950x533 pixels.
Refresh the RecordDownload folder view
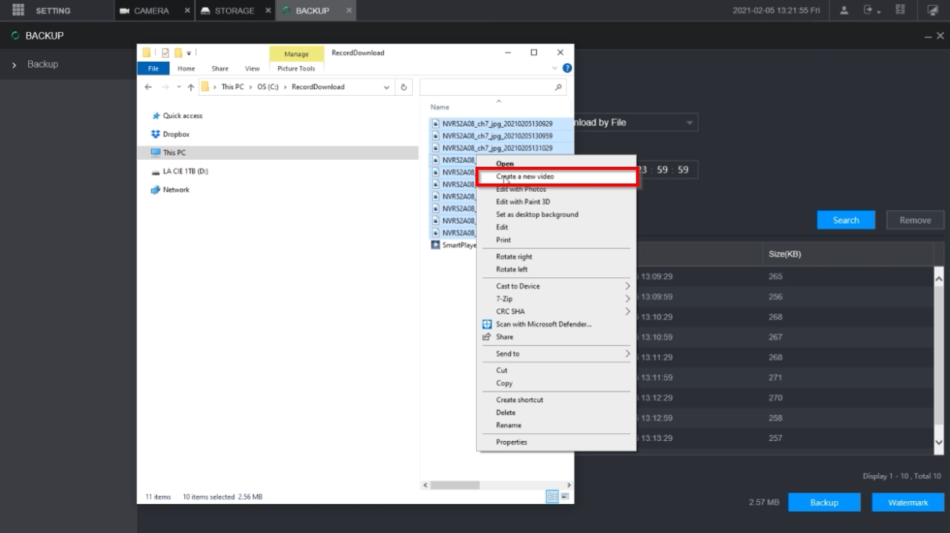click(x=404, y=87)
